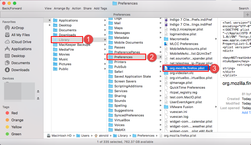Click the new tab plus button
Screen dimensions: 251x145
coord(247,15)
